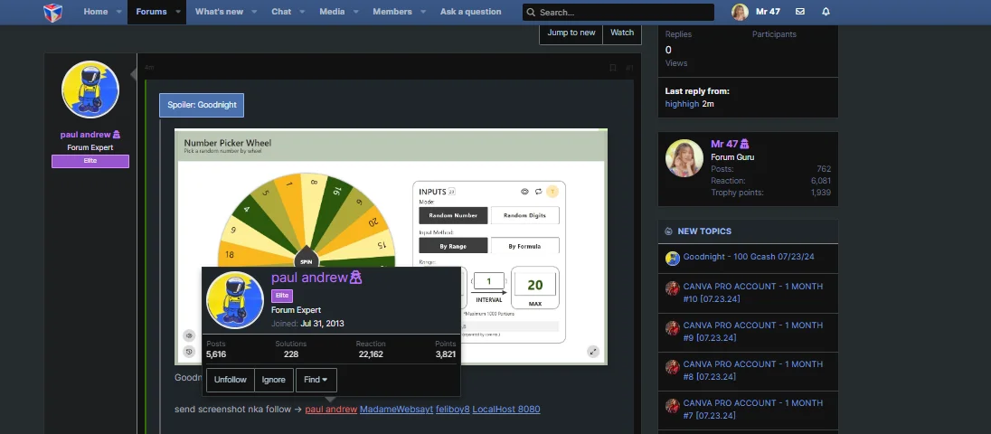Click the Search input field
This screenshot has height=434, width=991.
click(x=618, y=13)
